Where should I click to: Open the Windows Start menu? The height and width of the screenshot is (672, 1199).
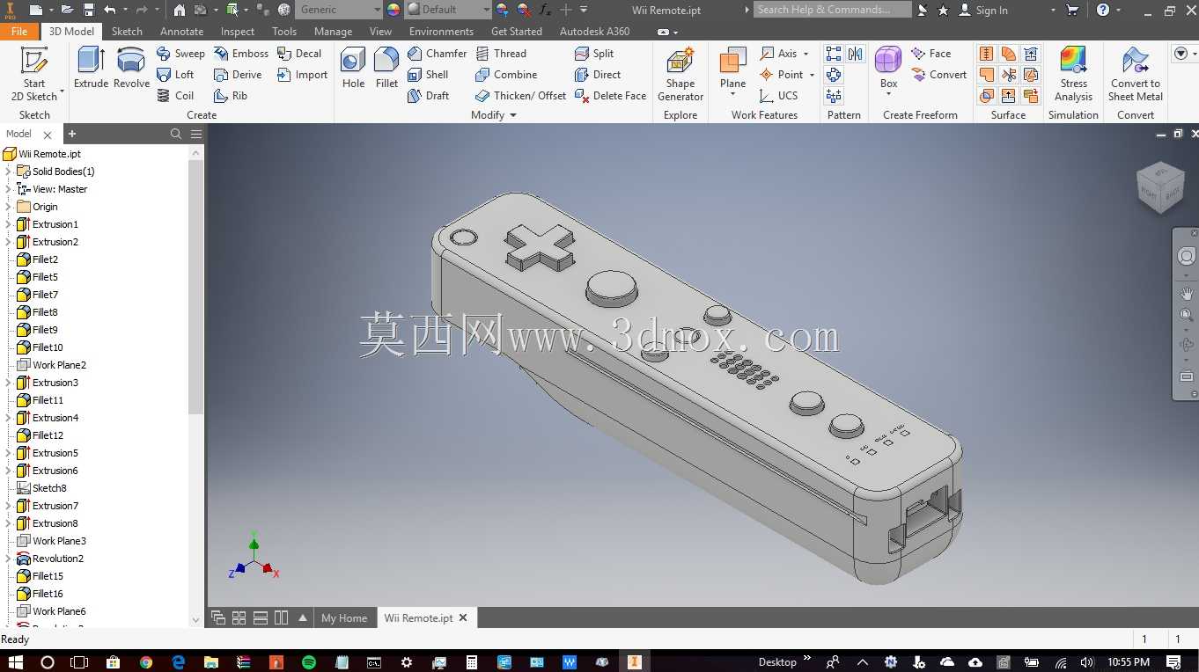pyautogui.click(x=14, y=661)
